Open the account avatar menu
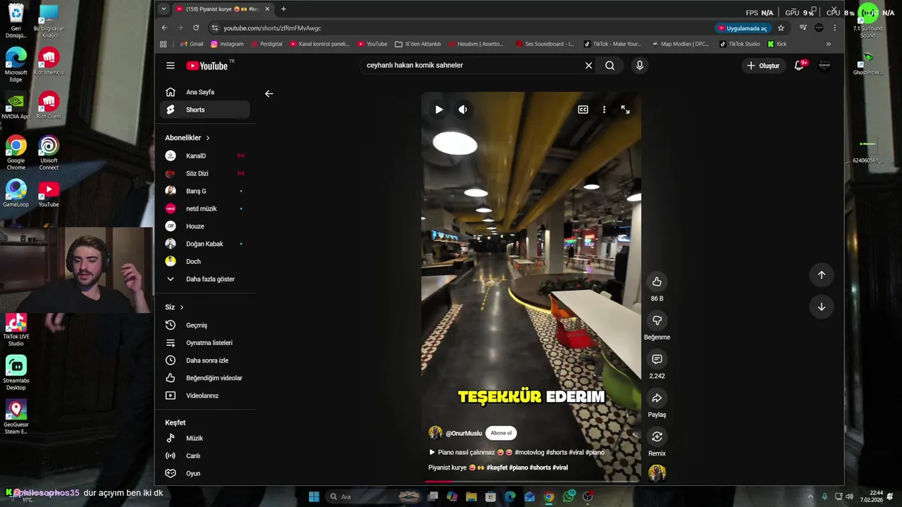Image resolution: width=902 pixels, height=507 pixels. tap(824, 65)
